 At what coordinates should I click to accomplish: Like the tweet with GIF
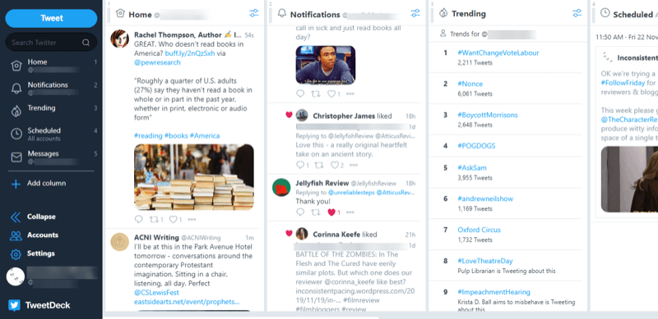point(331,93)
